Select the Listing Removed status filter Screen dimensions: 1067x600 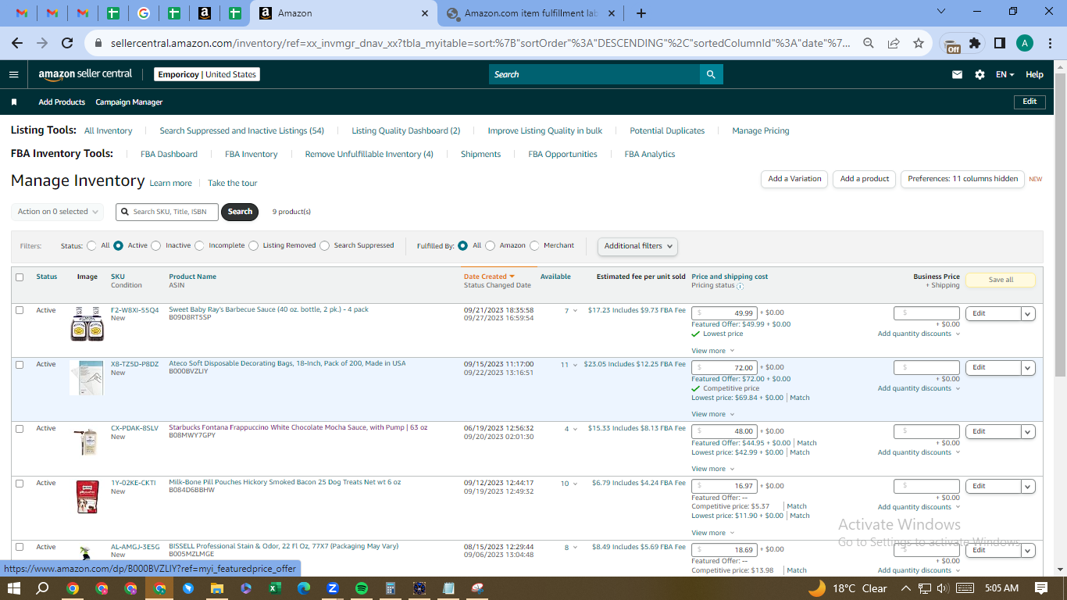click(253, 245)
